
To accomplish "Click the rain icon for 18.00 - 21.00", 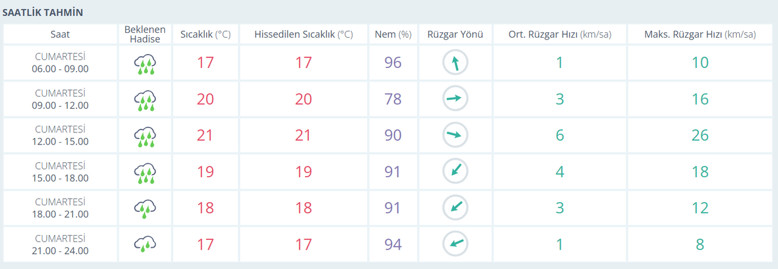I will click(145, 208).
